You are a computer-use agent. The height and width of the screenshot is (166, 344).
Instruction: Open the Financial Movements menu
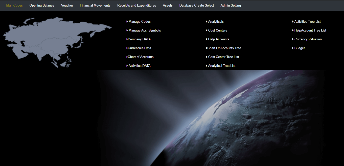(95, 5)
